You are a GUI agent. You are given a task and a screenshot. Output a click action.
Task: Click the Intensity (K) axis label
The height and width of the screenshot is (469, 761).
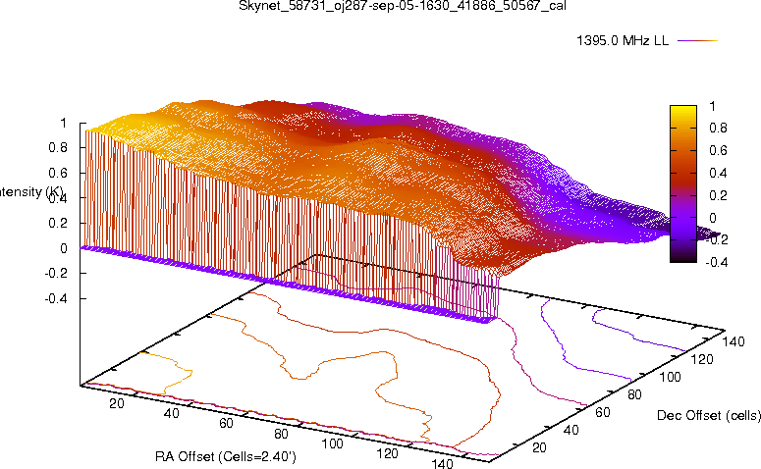[x=31, y=192]
